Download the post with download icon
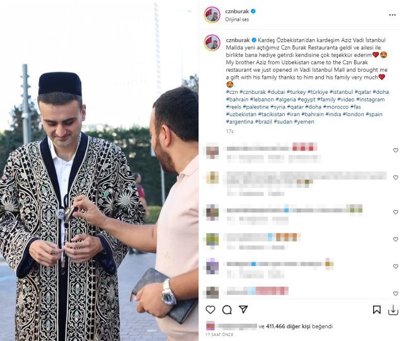Viewport: 416px width, 341px height. pyautogui.click(x=393, y=310)
